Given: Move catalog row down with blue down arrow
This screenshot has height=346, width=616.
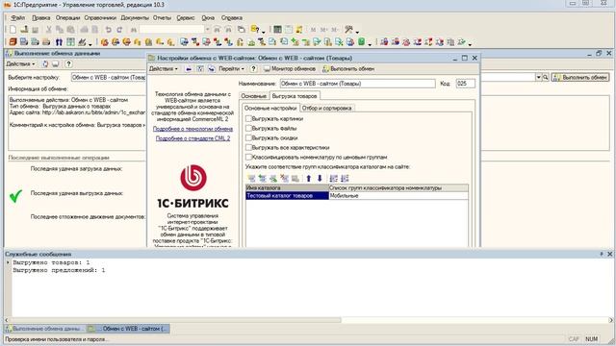Looking at the screenshot, I should [320, 179].
